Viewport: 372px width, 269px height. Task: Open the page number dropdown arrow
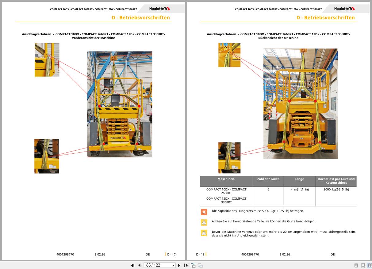tap(173, 265)
